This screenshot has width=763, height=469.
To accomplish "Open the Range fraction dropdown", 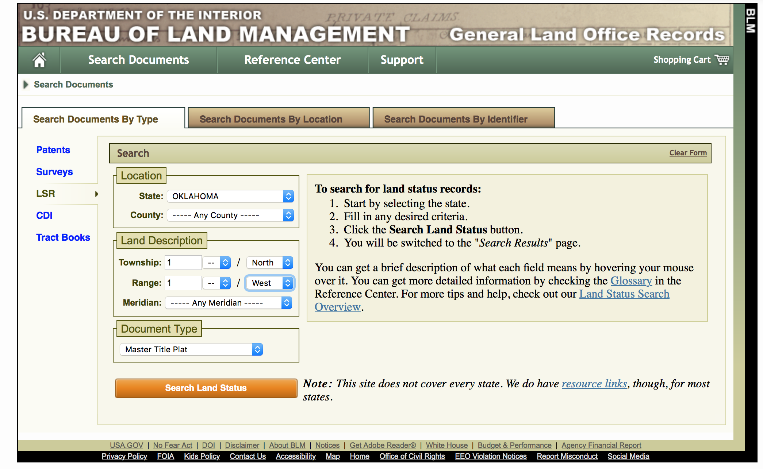I will (x=217, y=283).
